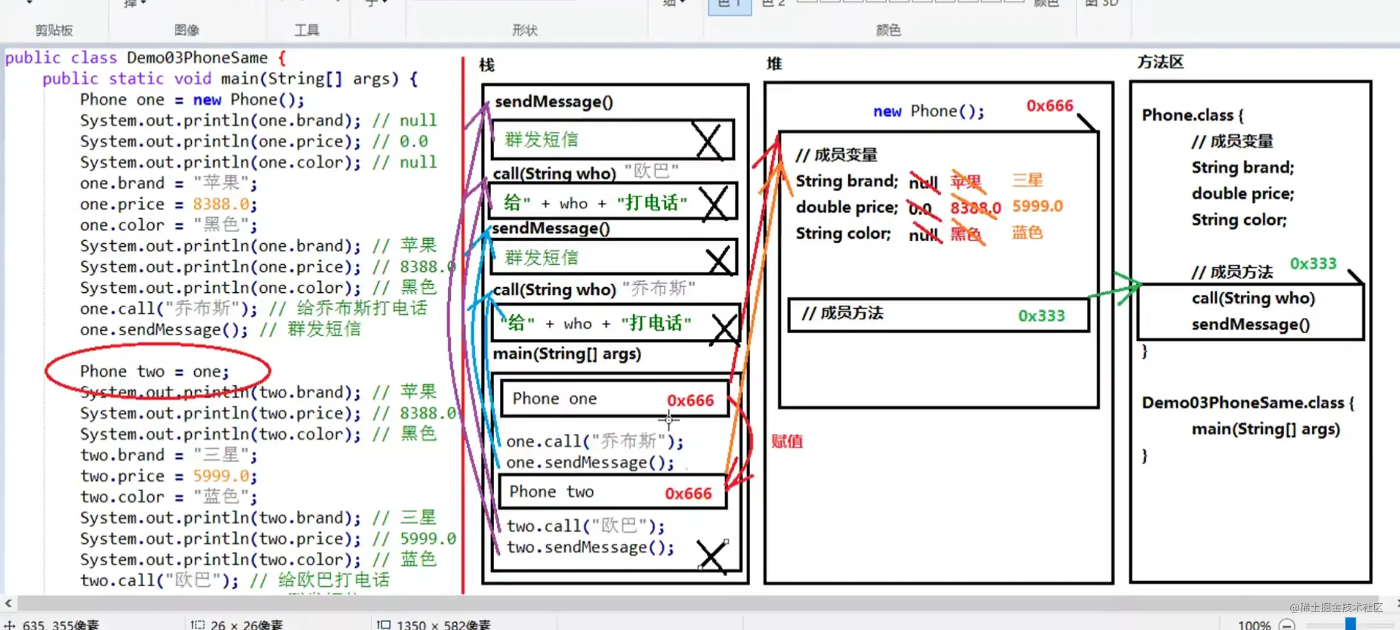This screenshot has width=1400, height=630.
Task: Click the 堆 heading above the heap box
Action: (x=774, y=64)
